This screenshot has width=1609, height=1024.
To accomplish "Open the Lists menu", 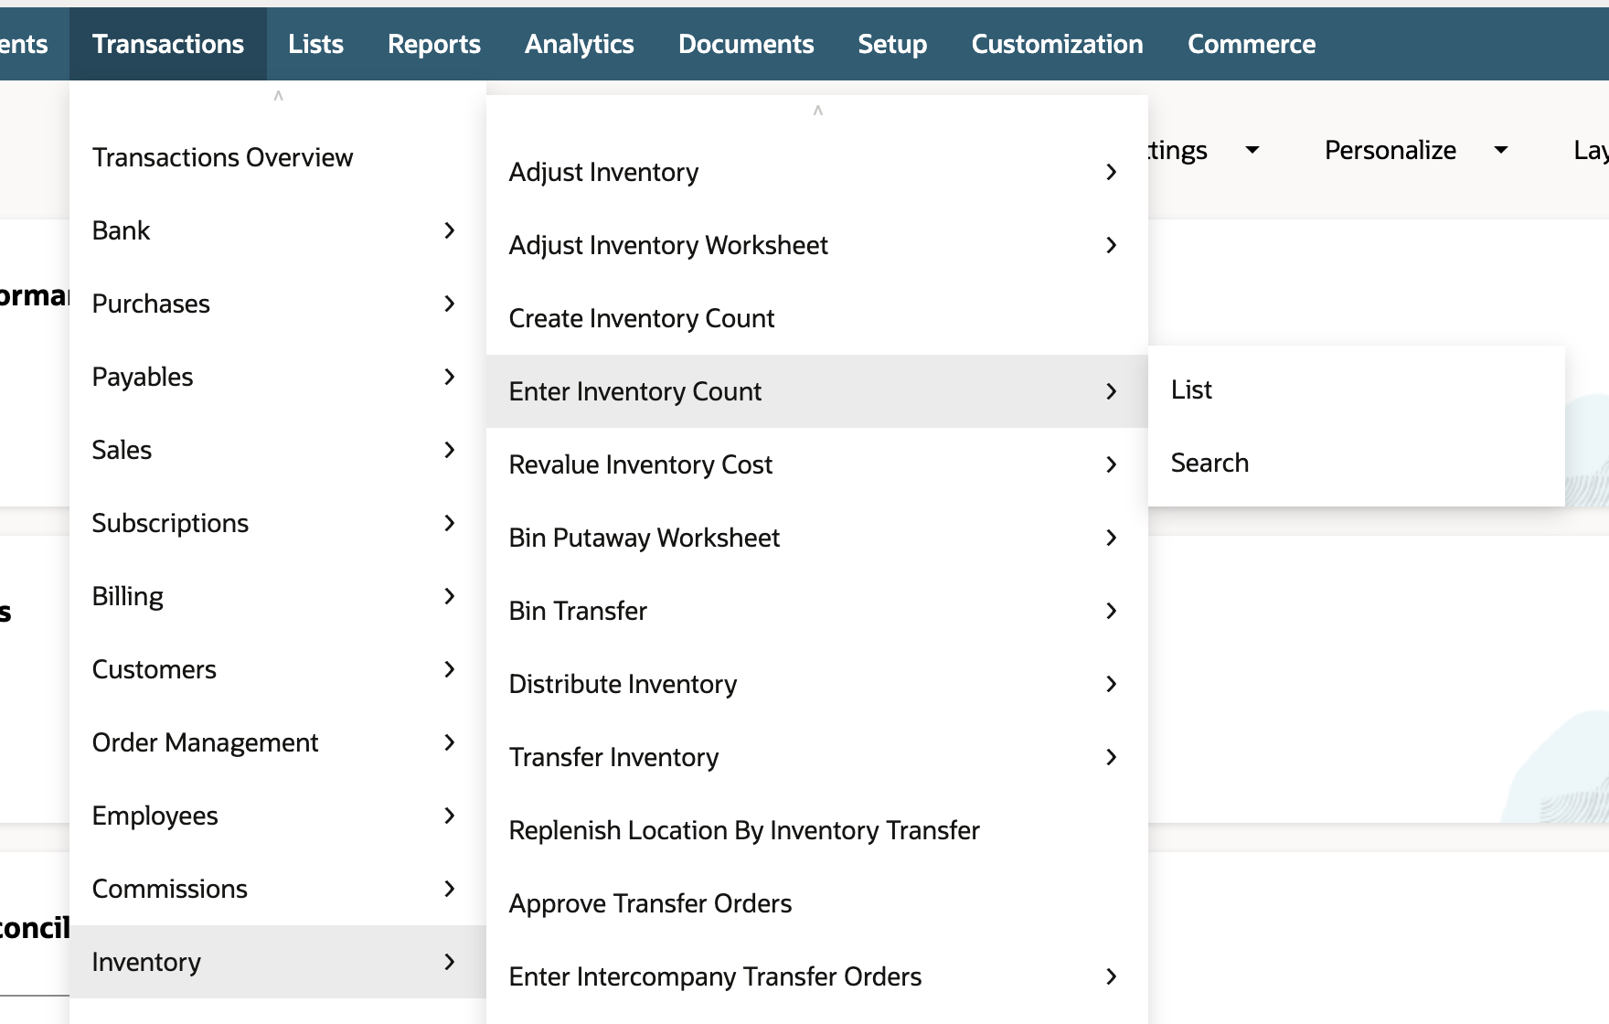I will (x=315, y=44).
